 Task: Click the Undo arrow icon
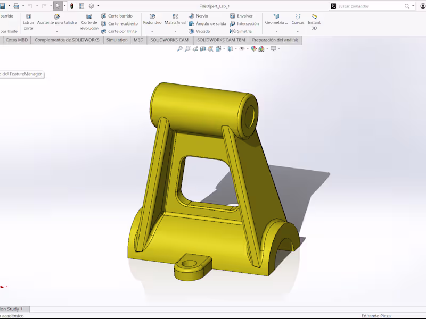(30, 6)
